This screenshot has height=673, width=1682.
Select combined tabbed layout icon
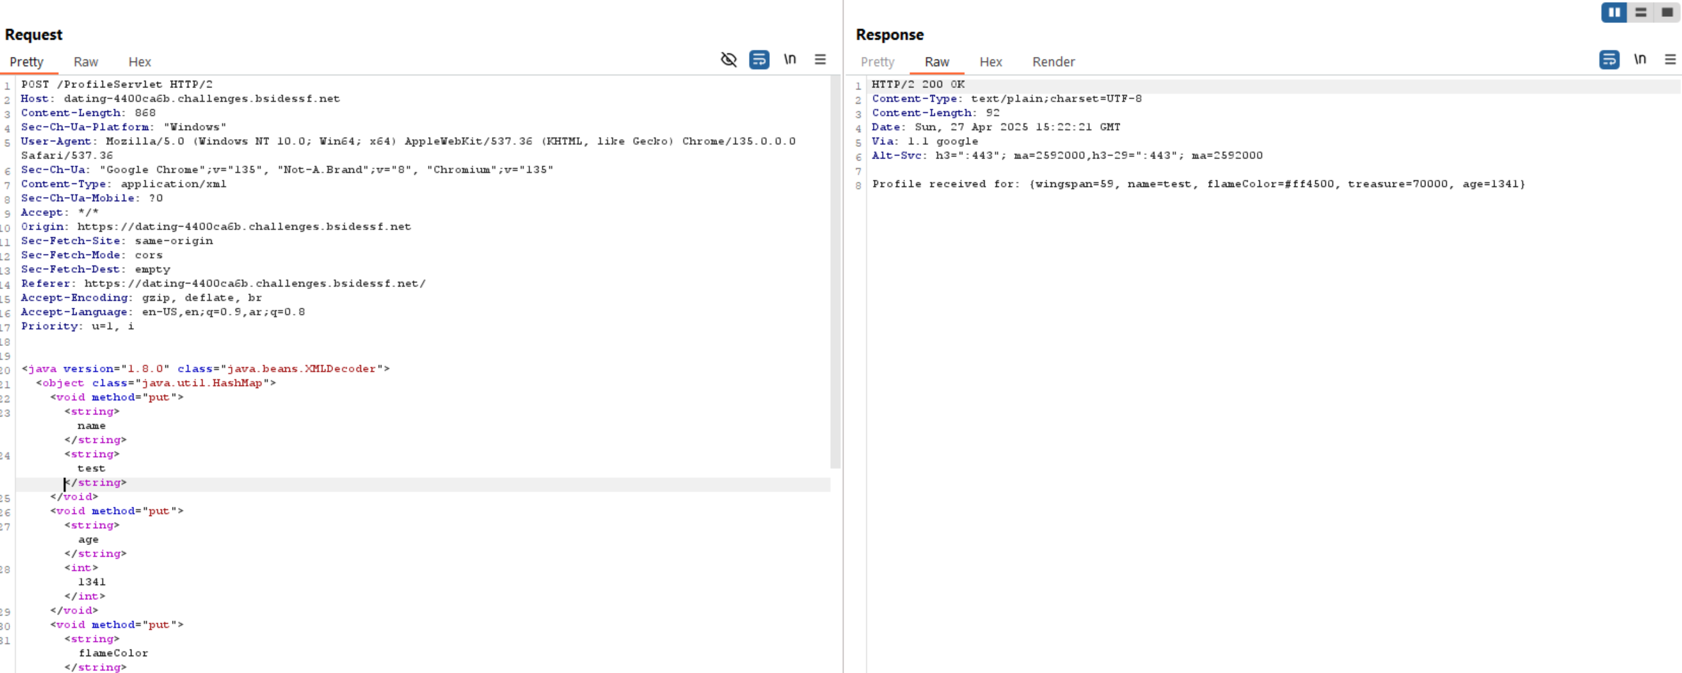(1667, 12)
